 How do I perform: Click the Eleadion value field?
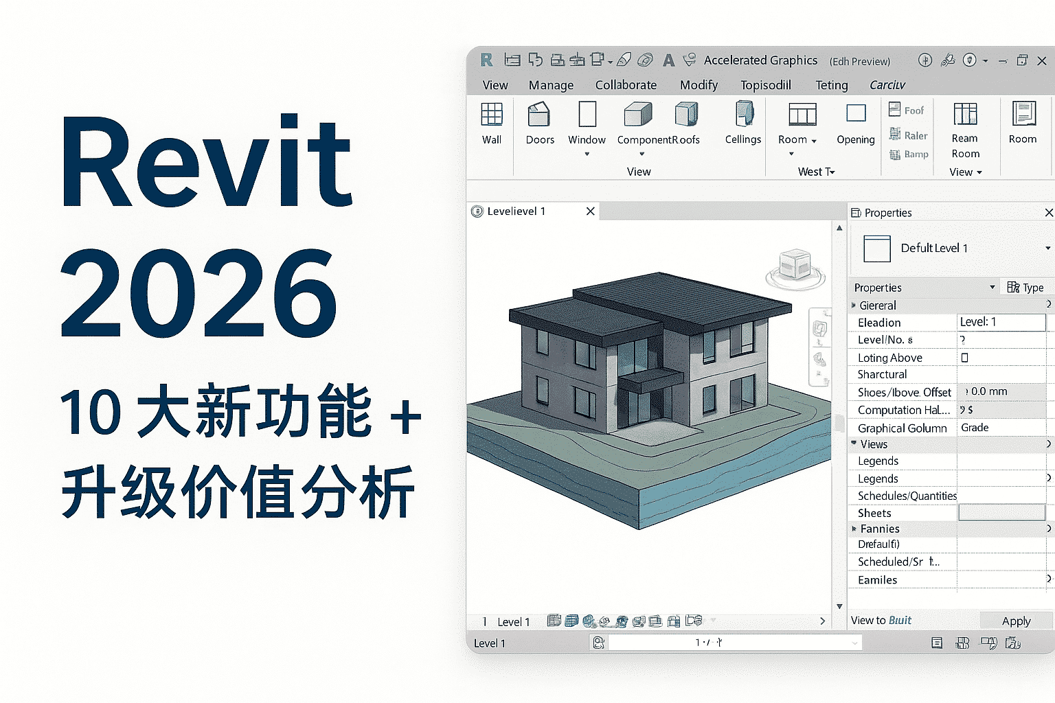click(x=1001, y=322)
